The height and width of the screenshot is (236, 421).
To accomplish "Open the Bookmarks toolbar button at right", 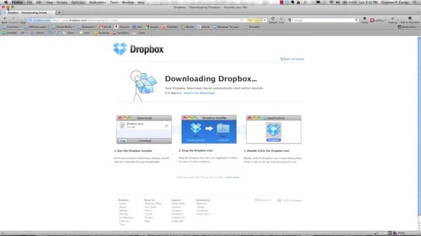I will click(409, 27).
